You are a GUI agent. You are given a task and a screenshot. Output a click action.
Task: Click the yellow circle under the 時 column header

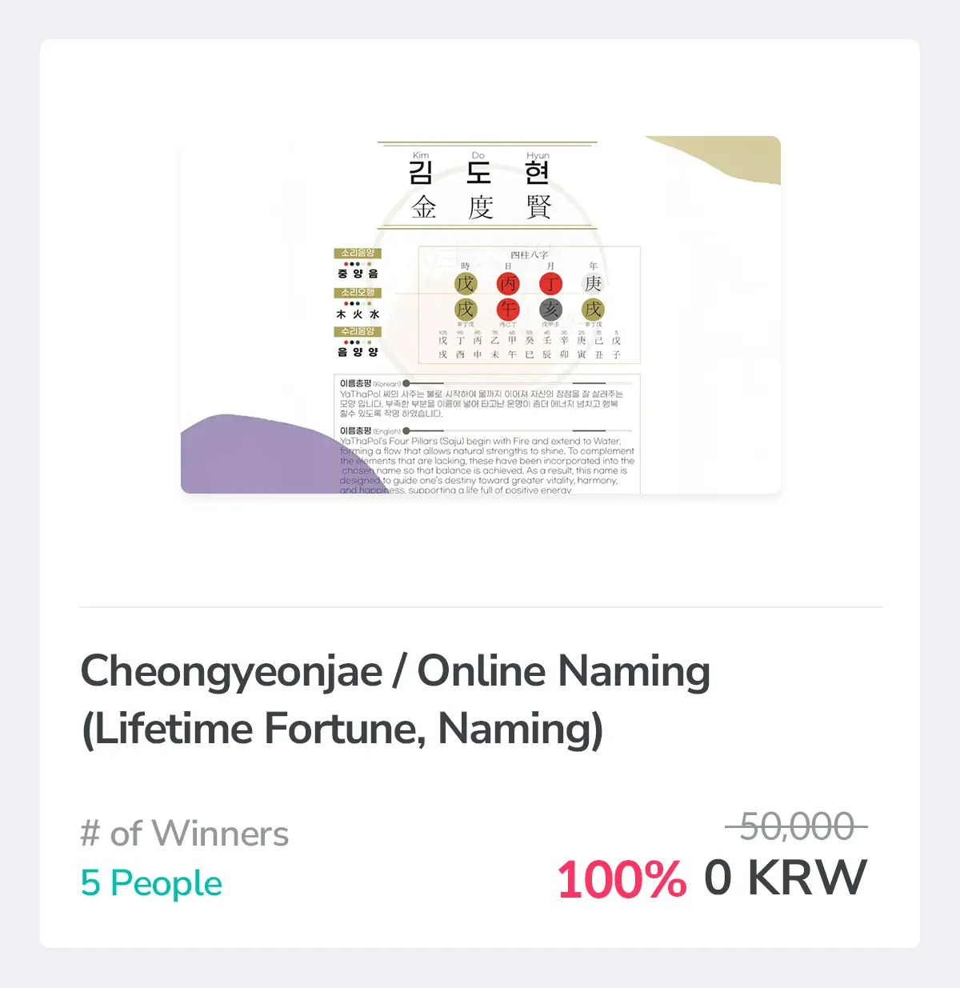[x=465, y=284]
